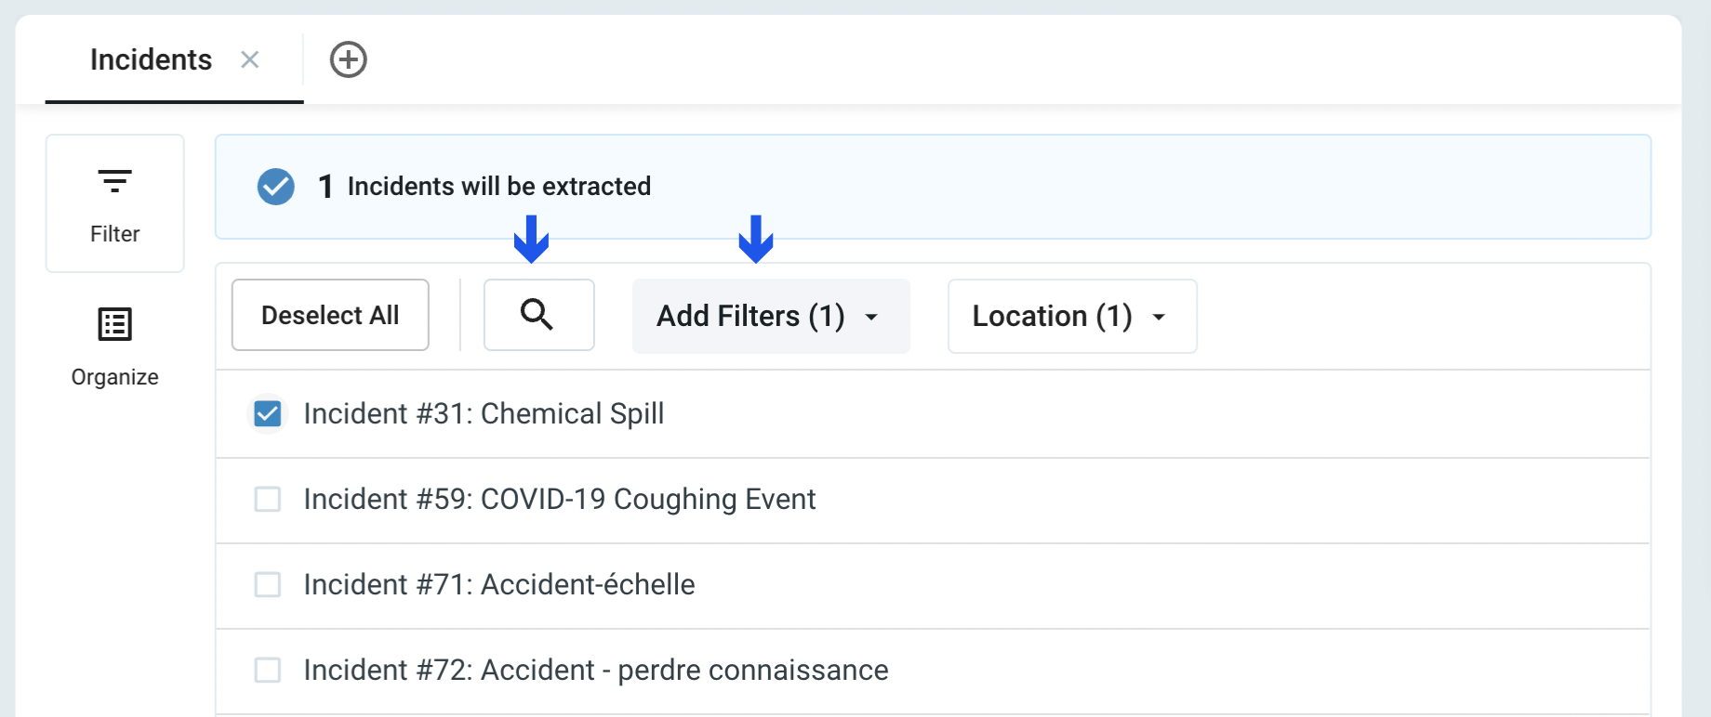
Task: Click the Location dropdown arrow
Action: [1159, 318]
